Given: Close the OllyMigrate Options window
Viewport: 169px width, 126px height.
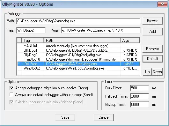Looking at the screenshot, I should pyautogui.click(x=162, y=4).
